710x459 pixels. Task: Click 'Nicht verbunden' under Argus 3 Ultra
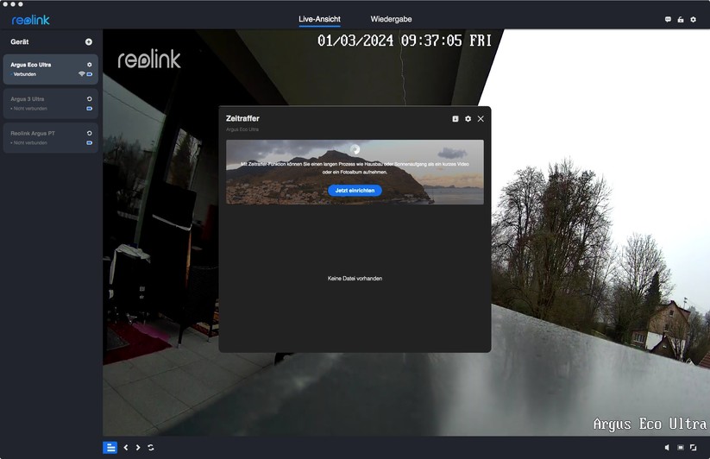pos(30,109)
